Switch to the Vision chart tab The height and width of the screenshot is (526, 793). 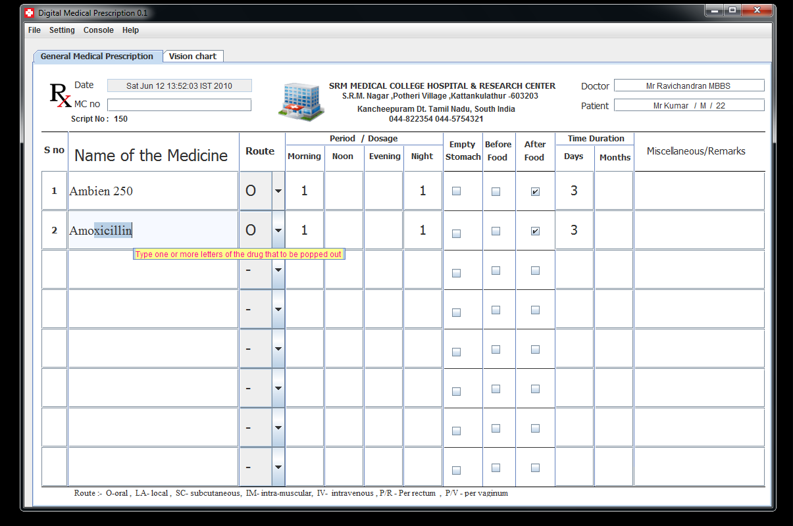click(193, 56)
